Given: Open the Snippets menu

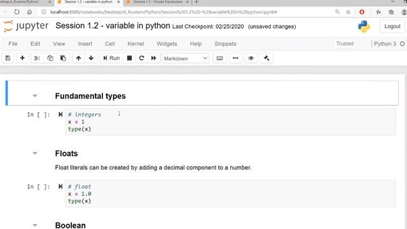Looking at the screenshot, I should click(x=225, y=44).
